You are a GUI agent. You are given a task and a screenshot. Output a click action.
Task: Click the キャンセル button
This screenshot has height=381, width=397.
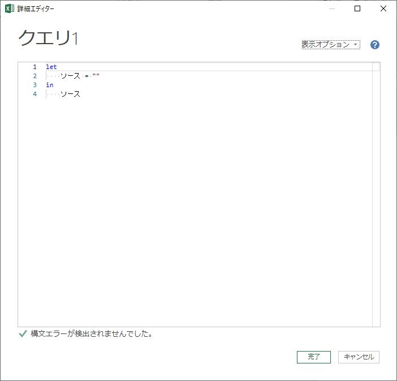pyautogui.click(x=359, y=357)
